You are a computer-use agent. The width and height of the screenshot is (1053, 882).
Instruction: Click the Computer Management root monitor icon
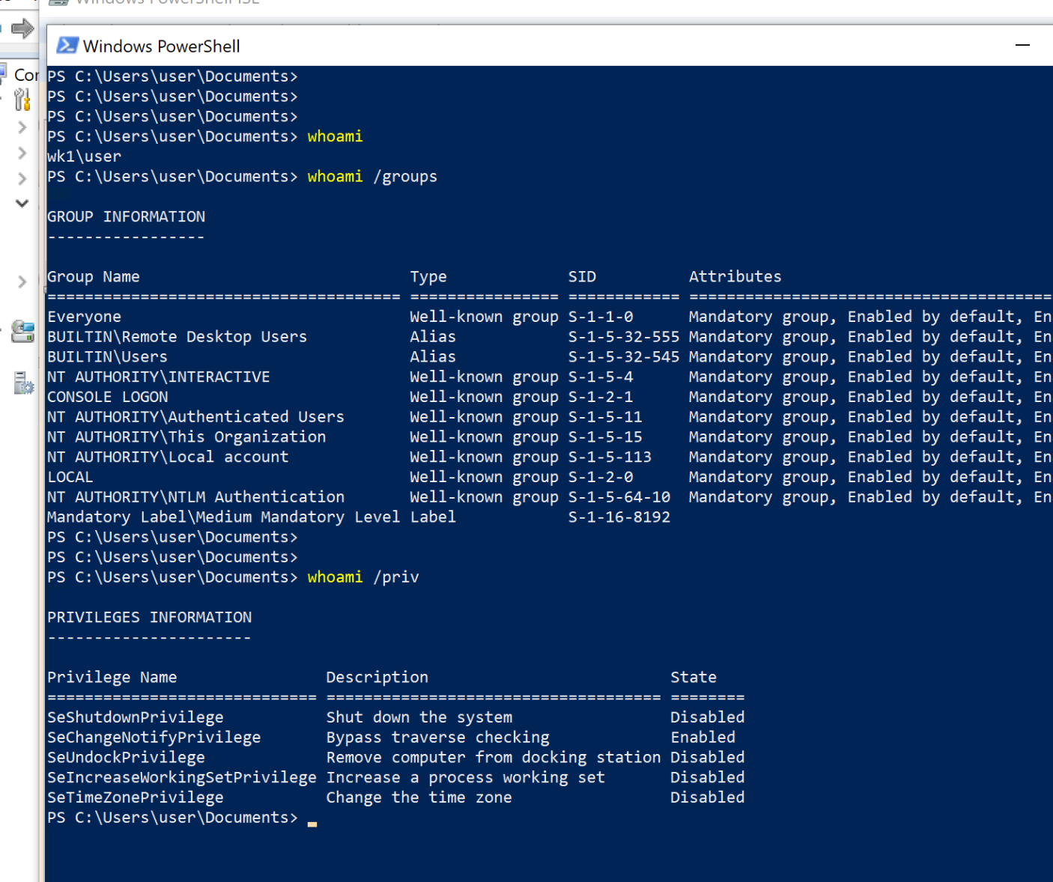tap(3, 74)
